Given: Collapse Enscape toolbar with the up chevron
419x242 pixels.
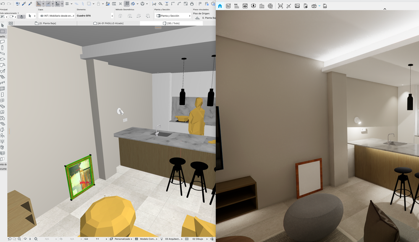Looking at the screenshot, I should (385, 9).
